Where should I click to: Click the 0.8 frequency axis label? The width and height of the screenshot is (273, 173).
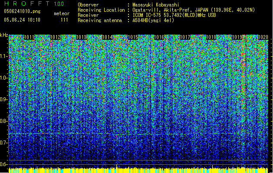click(x=4, y=121)
